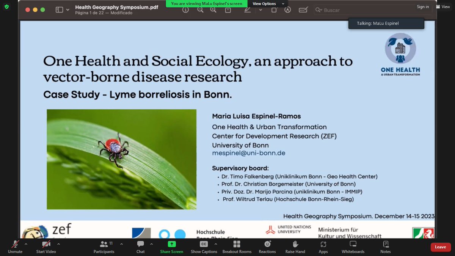This screenshot has width=455, height=256.
Task: Expand options arrow next to Show Captions
Action: pos(215,244)
